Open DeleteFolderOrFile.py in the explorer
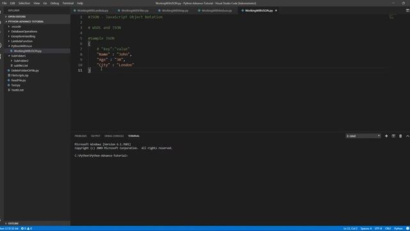This screenshot has height=231, width=410. [x=25, y=71]
